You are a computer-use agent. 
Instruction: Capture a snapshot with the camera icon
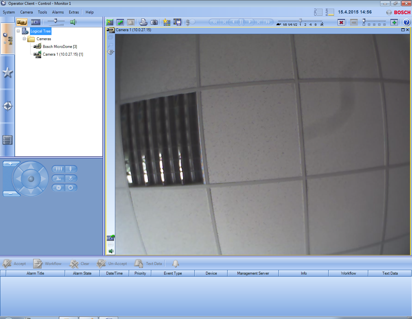154,22
